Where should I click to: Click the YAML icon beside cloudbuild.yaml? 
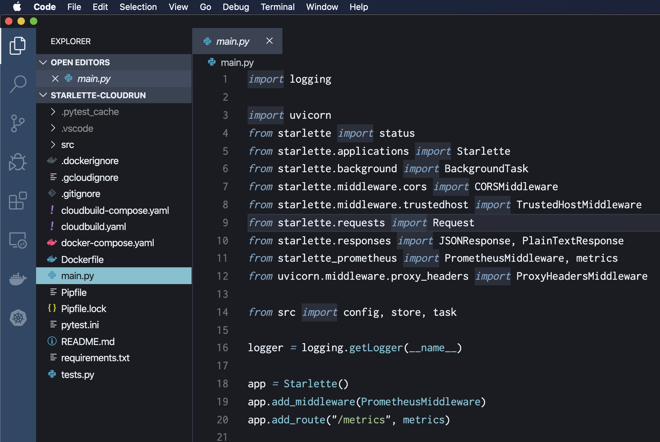52,226
